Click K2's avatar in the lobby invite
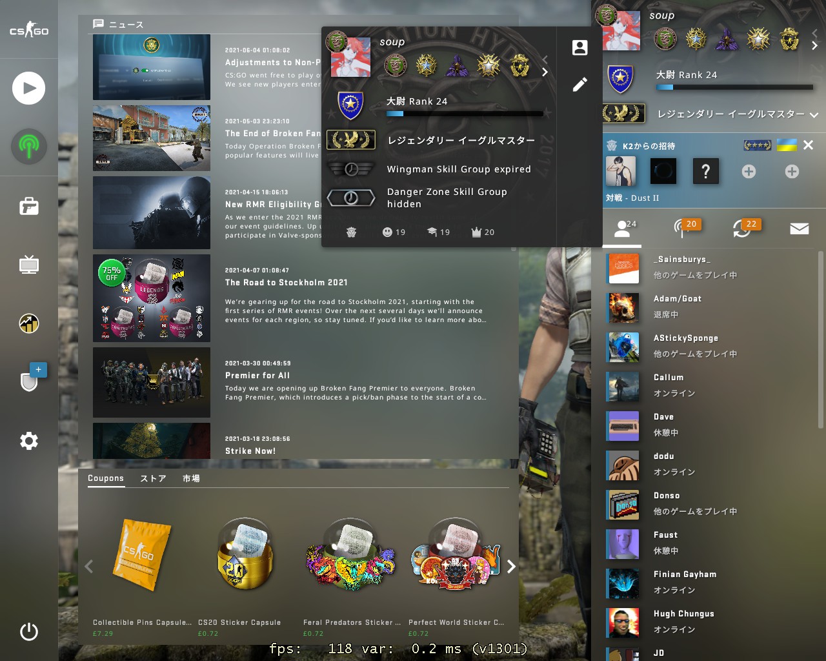 point(621,171)
